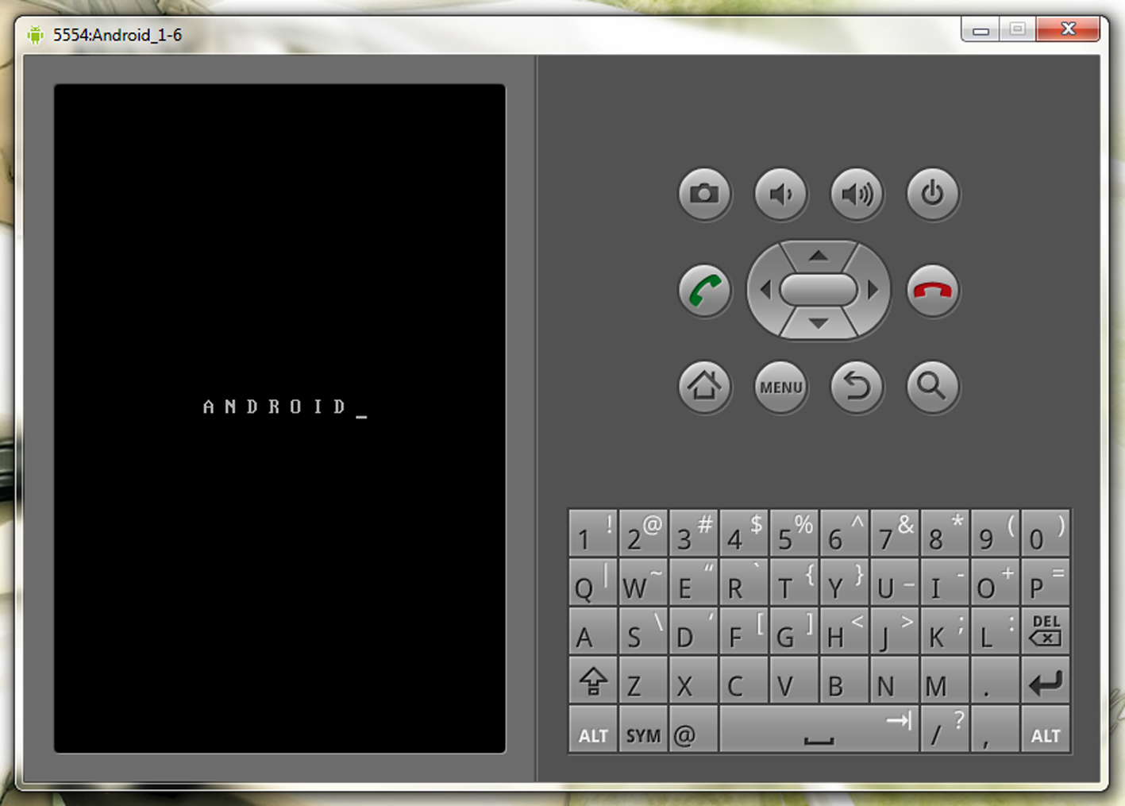Image resolution: width=1125 pixels, height=806 pixels.
Task: Click the @ key on keyboard
Action: tap(693, 729)
